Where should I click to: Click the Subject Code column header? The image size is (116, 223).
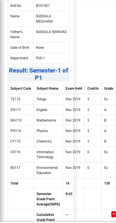tap(21, 88)
